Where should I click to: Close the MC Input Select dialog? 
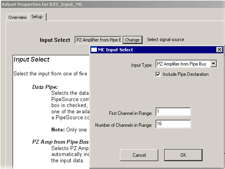pos(219,50)
